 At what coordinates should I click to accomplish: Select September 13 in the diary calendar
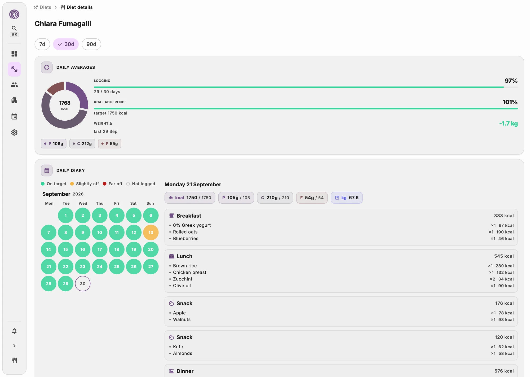(x=151, y=233)
